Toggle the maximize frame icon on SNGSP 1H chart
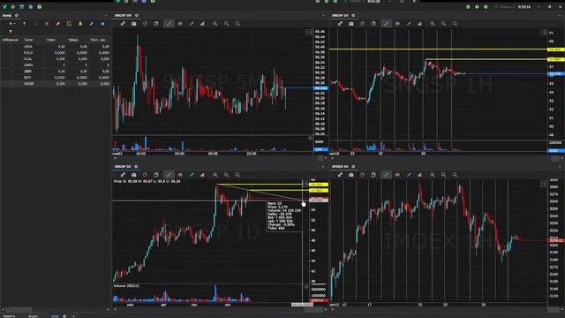 [x=543, y=33]
